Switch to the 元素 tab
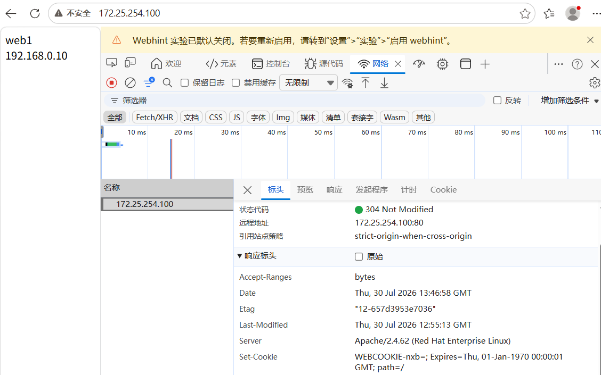Image resolution: width=601 pixels, height=375 pixels. [x=221, y=63]
